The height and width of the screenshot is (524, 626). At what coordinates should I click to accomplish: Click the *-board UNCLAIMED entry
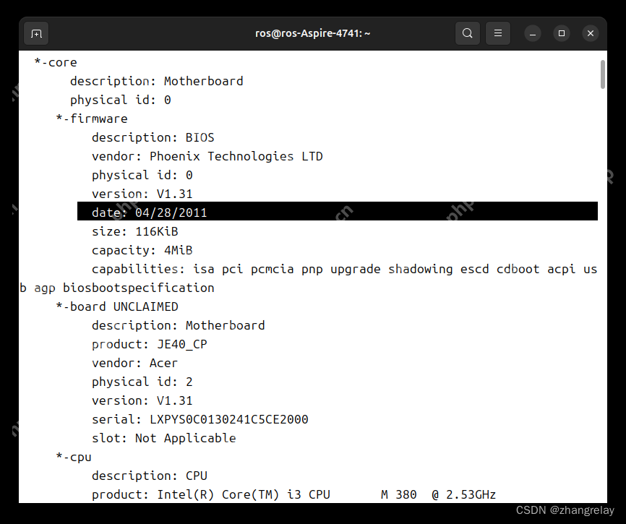[117, 306]
